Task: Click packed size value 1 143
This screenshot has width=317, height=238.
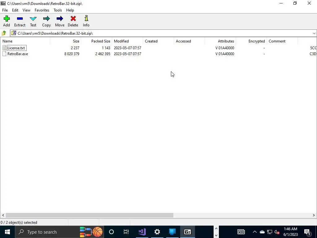Action: tap(106, 48)
